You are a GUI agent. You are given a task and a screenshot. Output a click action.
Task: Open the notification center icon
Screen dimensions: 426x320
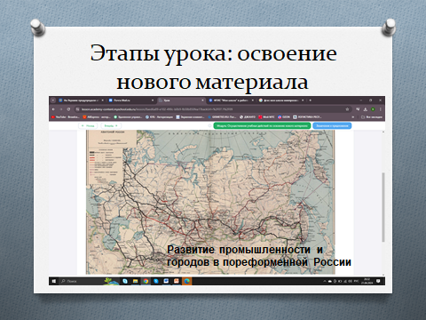point(378,281)
